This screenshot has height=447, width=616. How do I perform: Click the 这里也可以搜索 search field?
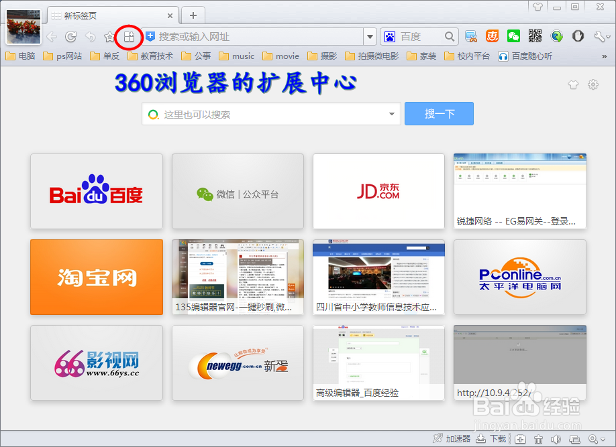click(271, 114)
